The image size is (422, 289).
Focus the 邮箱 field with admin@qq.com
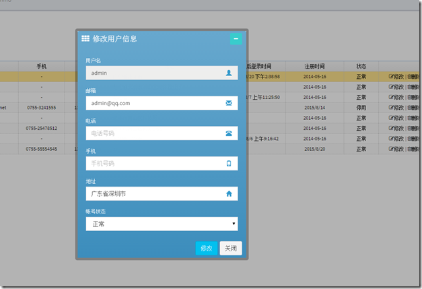coord(162,103)
